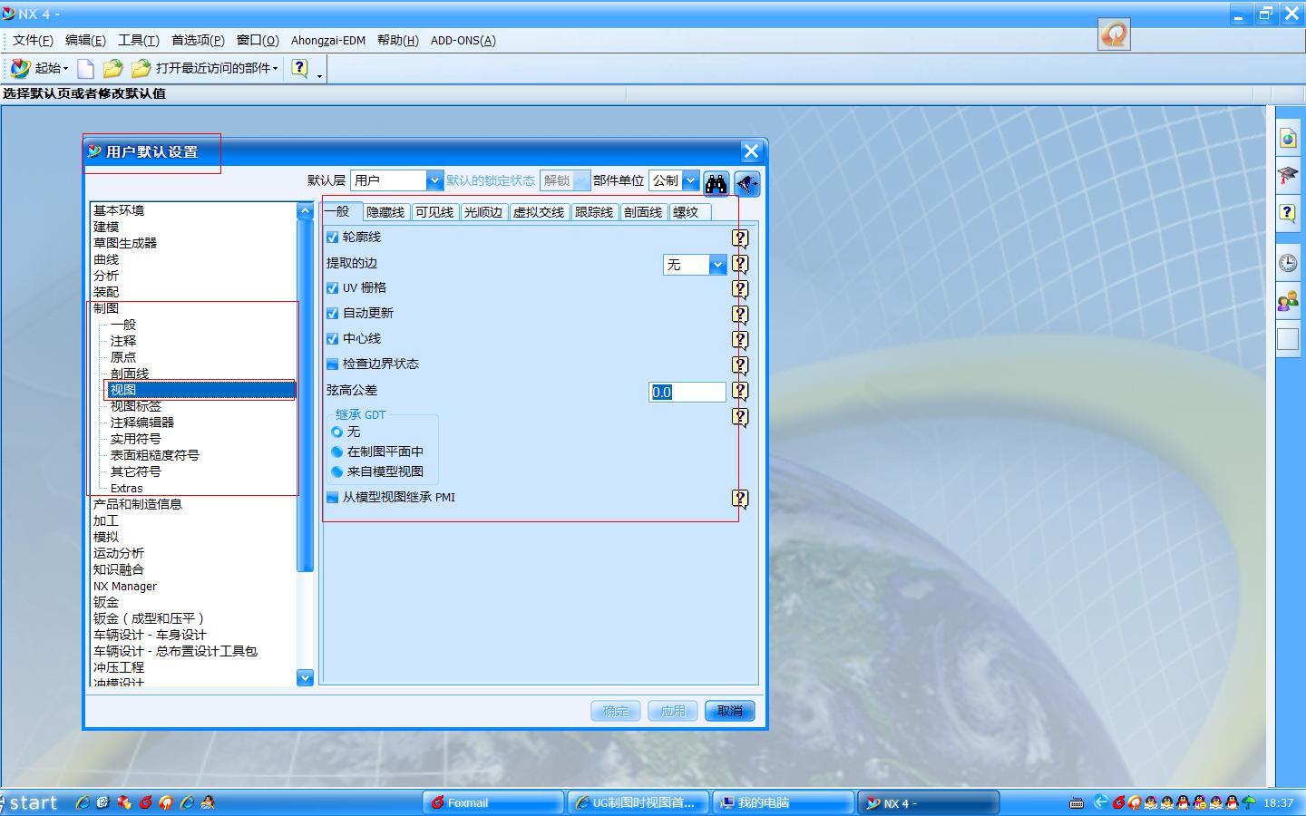Enable the 检查边界状态 checkbox

[x=332, y=364]
